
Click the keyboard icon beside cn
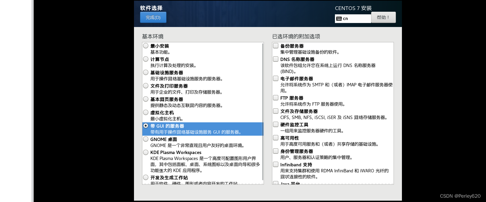339,19
